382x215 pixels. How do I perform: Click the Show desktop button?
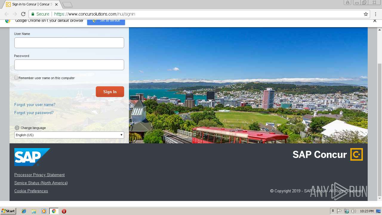click(x=378, y=211)
